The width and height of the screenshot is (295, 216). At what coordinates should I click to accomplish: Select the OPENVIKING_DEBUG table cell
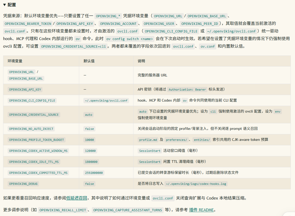tap(23, 184)
